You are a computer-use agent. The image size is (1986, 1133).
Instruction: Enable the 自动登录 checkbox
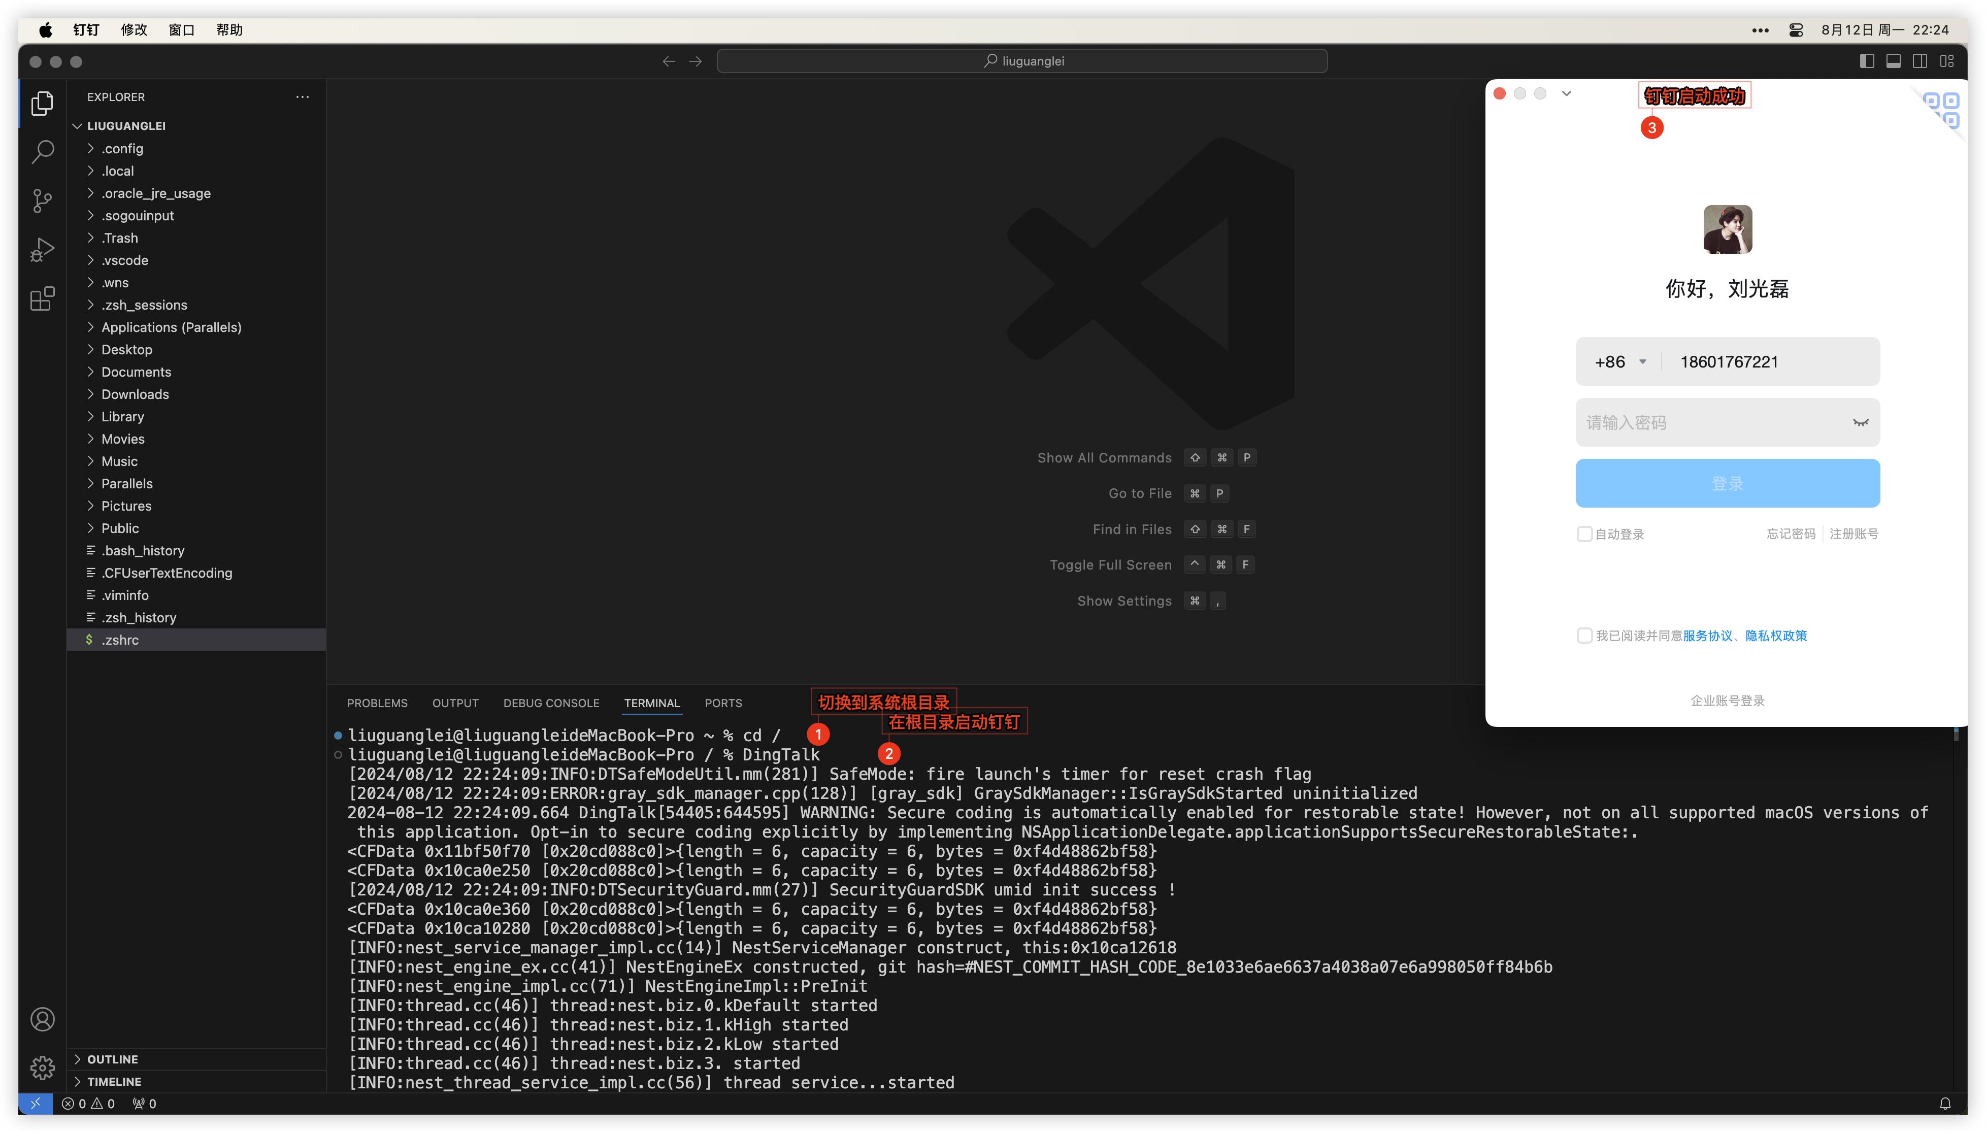tap(1584, 534)
